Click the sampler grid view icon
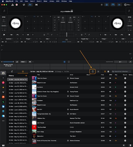Screen dimensions: 133x147 point(64,62)
